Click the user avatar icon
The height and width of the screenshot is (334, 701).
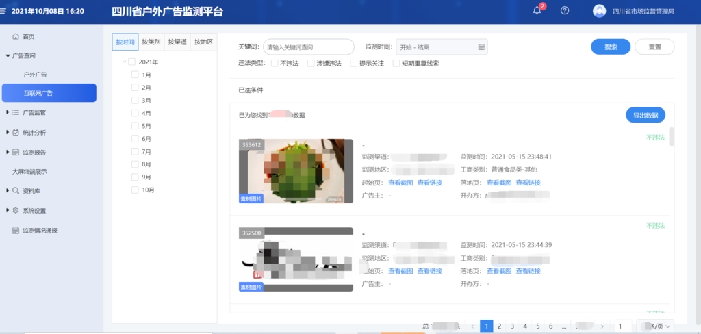click(599, 11)
